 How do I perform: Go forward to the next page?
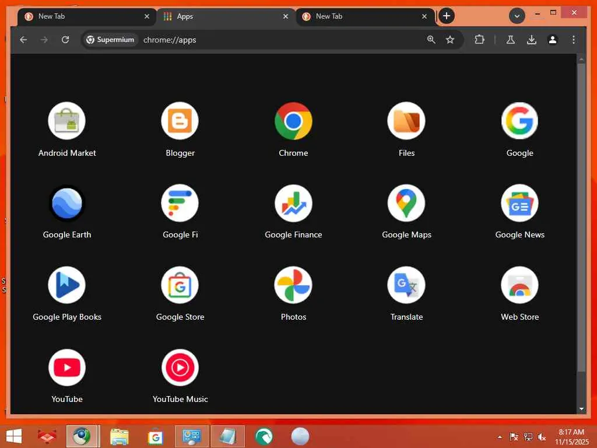pyautogui.click(x=44, y=40)
